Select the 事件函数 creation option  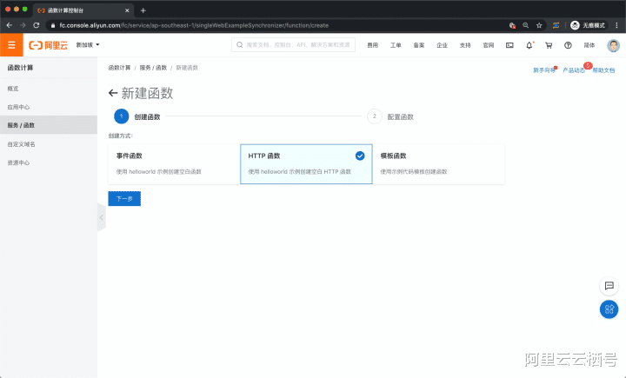174,164
